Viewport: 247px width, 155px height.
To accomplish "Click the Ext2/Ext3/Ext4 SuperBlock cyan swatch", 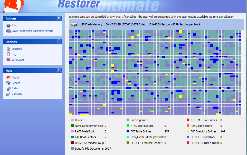I will click(128, 137).
